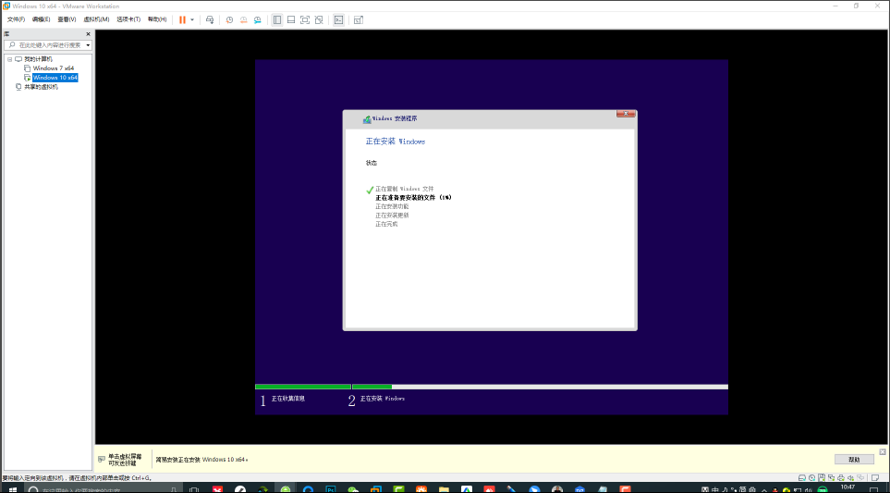Click the display device status icon

tap(860, 477)
